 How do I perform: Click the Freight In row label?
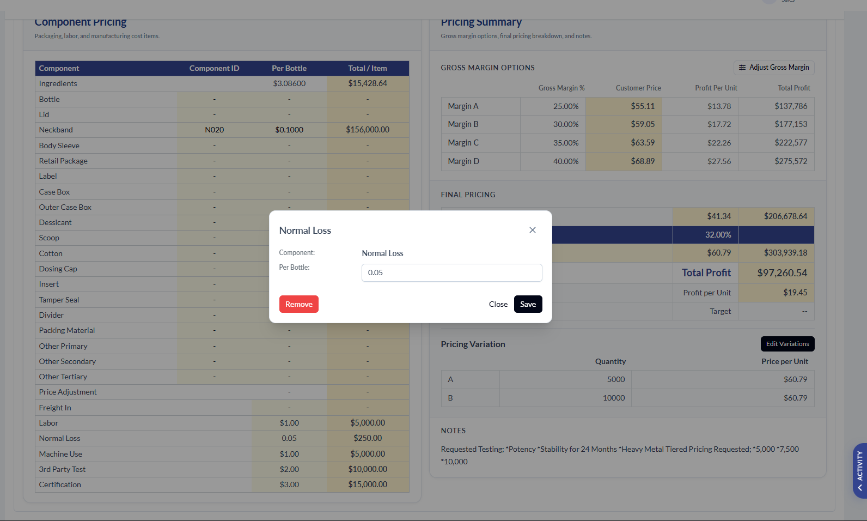[55, 408]
